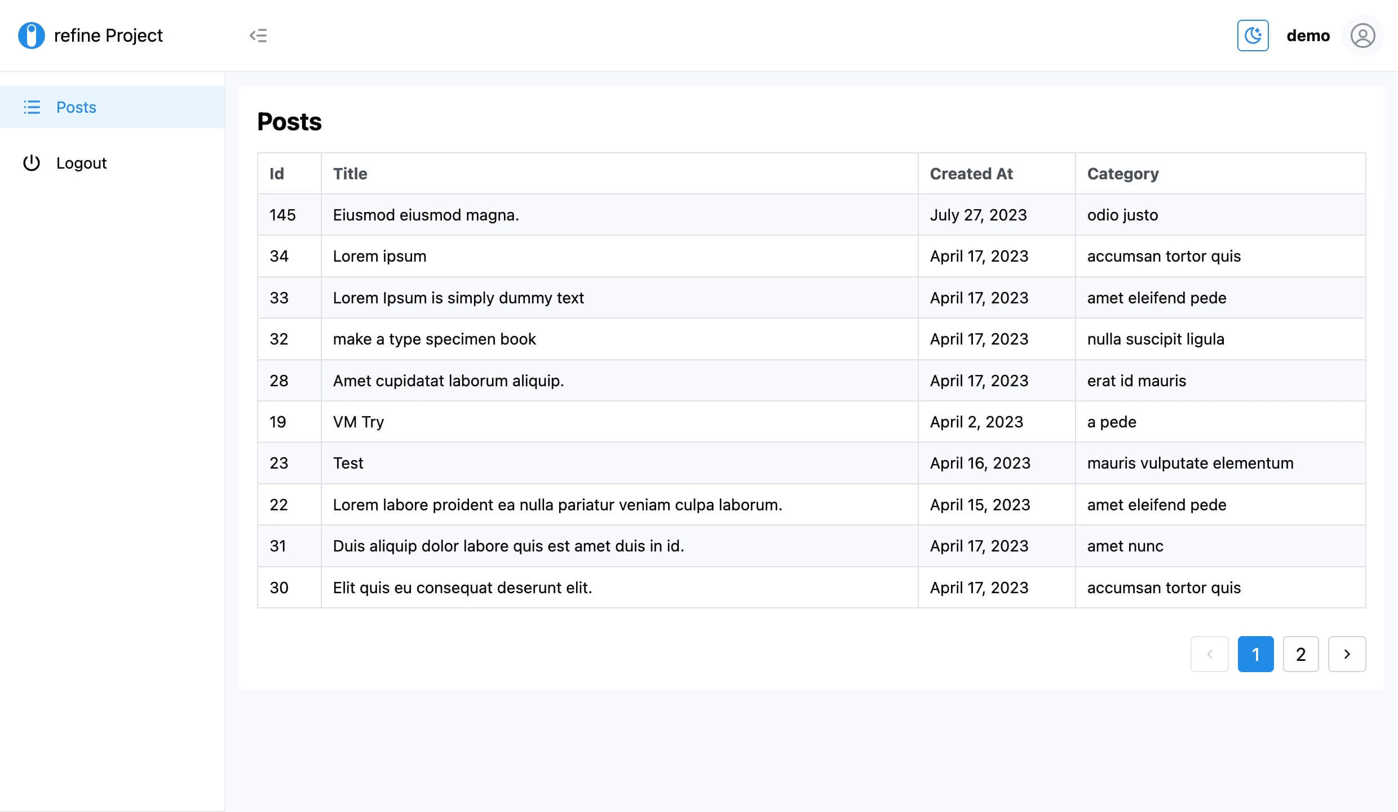Viewport: 1398px width, 812px height.
Task: Open the profile dropdown in the top bar
Action: coord(1362,36)
